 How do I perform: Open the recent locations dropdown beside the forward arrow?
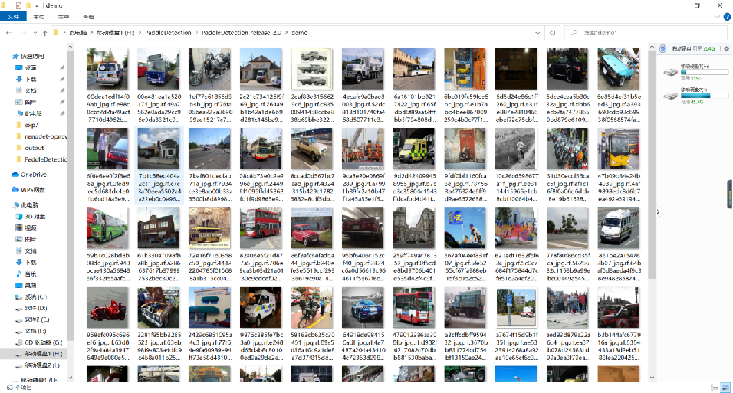coord(35,33)
